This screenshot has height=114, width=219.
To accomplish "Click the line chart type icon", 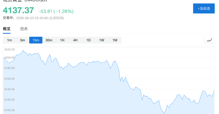I will (210, 40).
